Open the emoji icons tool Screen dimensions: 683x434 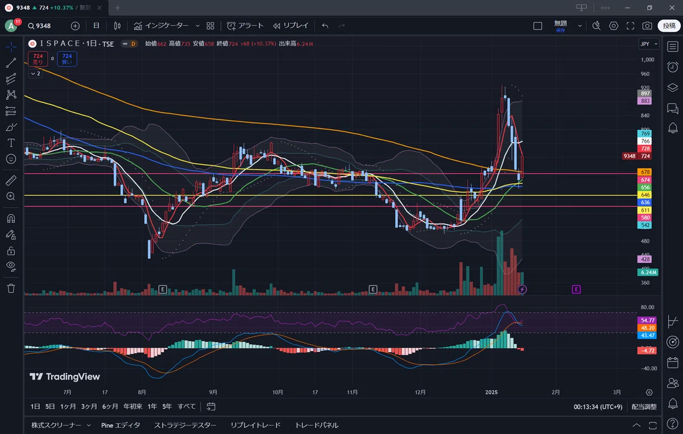pos(11,159)
